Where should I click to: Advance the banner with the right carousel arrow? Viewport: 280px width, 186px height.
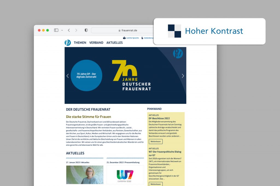(x=183, y=76)
